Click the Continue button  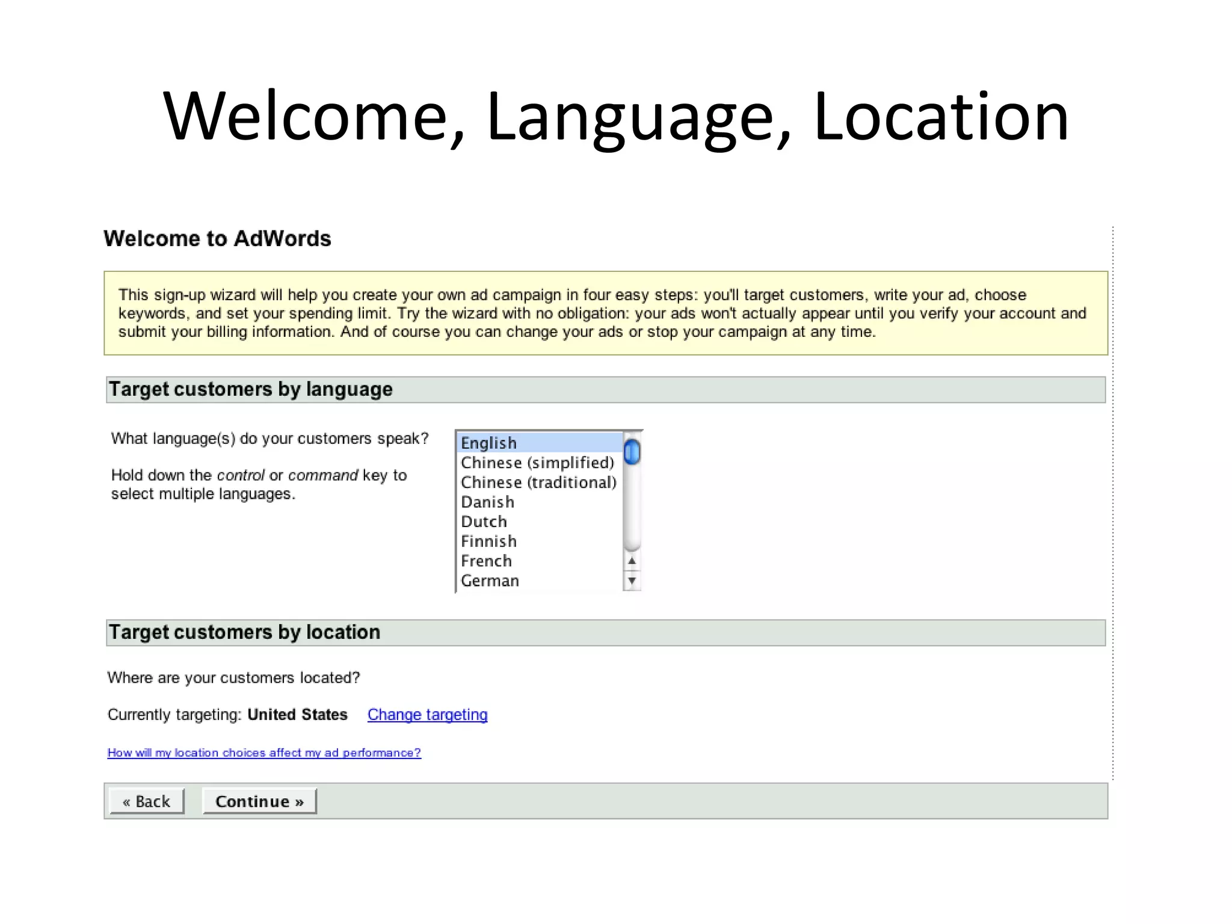point(259,801)
